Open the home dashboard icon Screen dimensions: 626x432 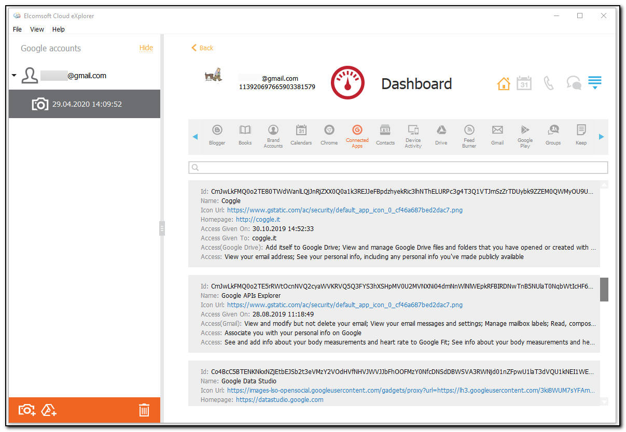503,82
